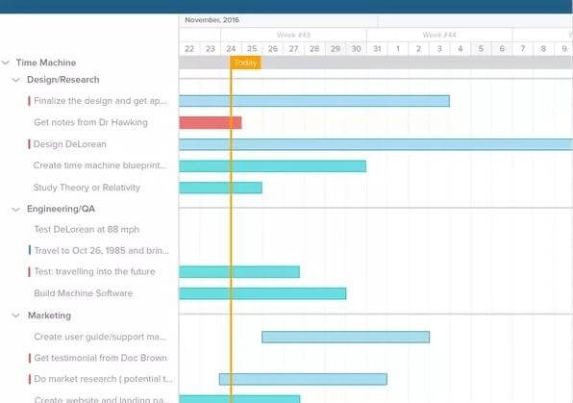The image size is (573, 403).
Task: Click the Do market research gantt bar
Action: (x=303, y=379)
